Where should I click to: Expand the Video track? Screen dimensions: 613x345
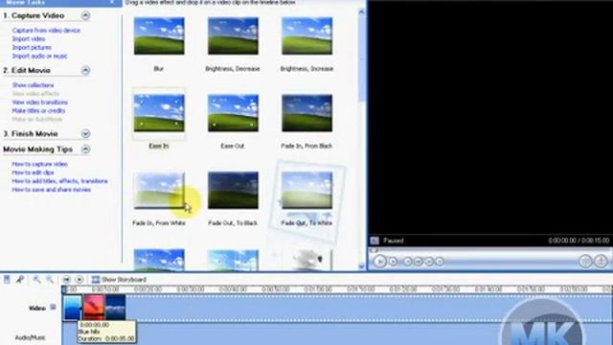54,308
